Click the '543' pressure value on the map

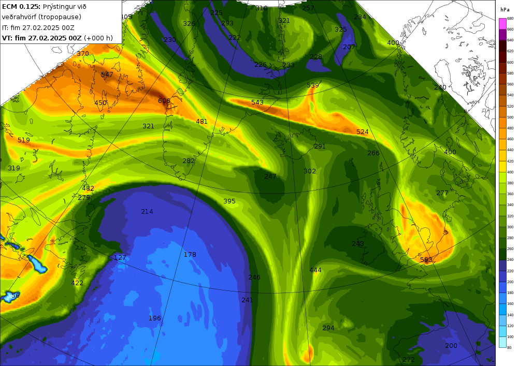click(x=257, y=103)
